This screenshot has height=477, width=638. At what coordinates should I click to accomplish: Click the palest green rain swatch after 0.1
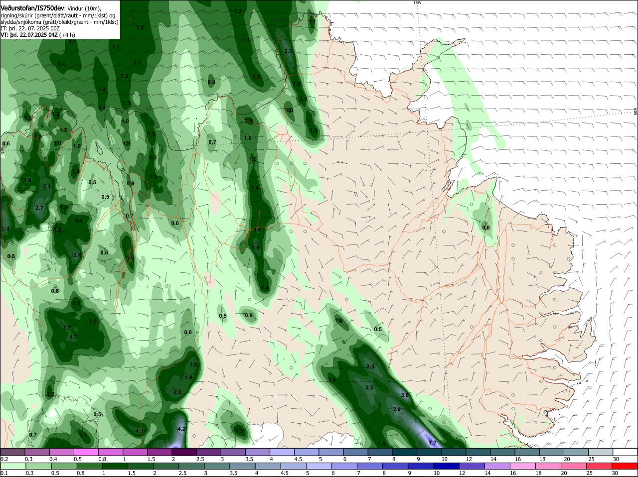[x=12, y=467]
